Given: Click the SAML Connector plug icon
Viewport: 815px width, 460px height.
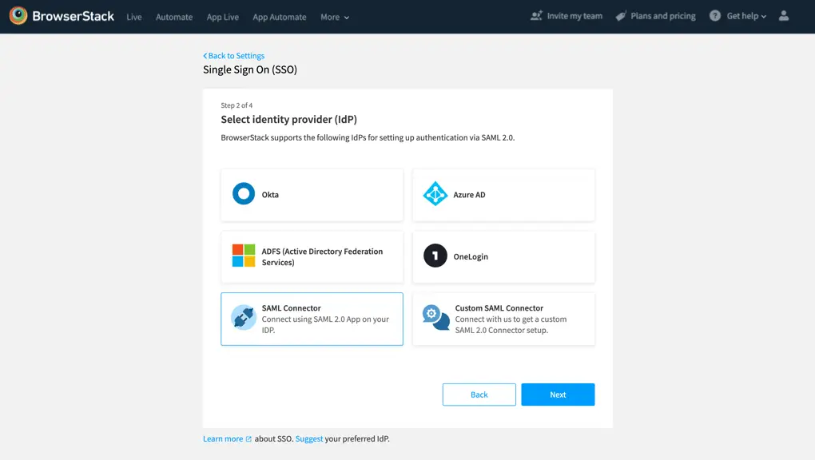Looking at the screenshot, I should click(243, 318).
